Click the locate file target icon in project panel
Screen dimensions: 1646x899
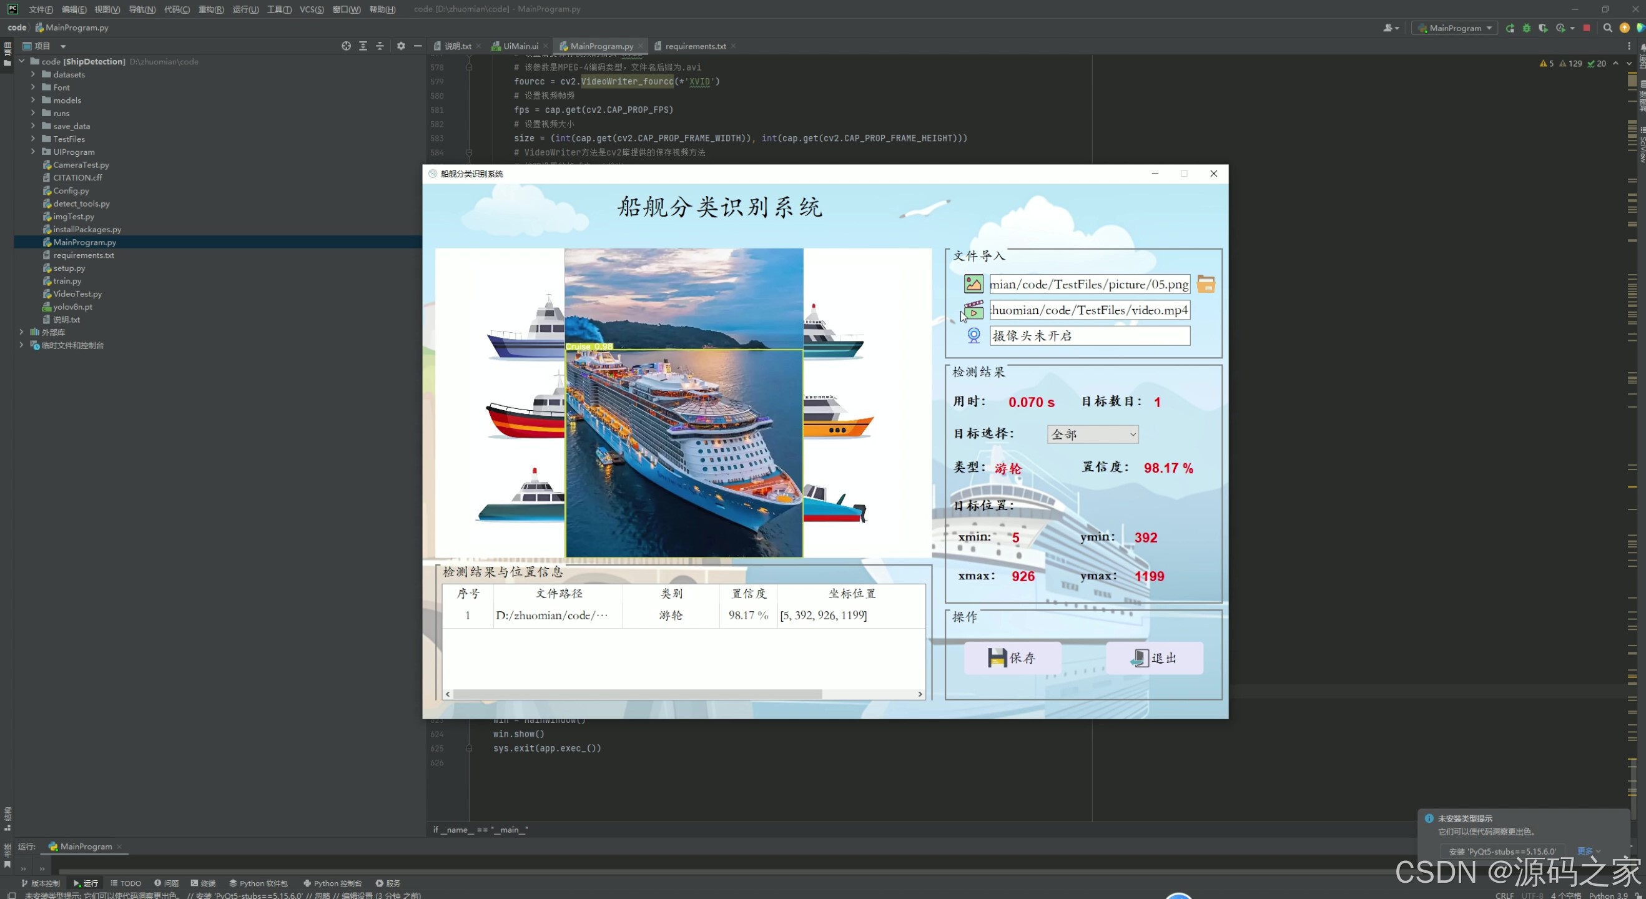(346, 46)
